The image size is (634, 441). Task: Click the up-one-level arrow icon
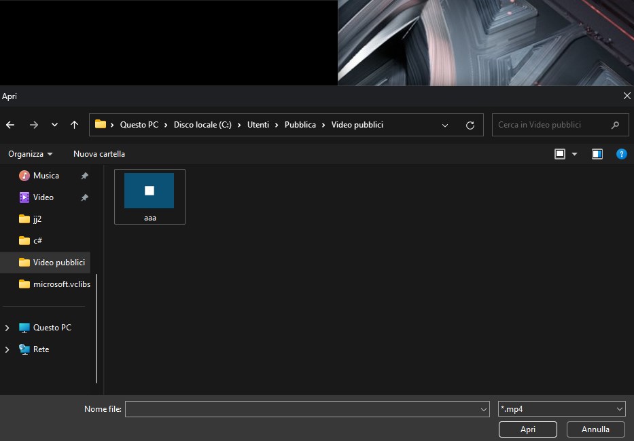(x=74, y=126)
